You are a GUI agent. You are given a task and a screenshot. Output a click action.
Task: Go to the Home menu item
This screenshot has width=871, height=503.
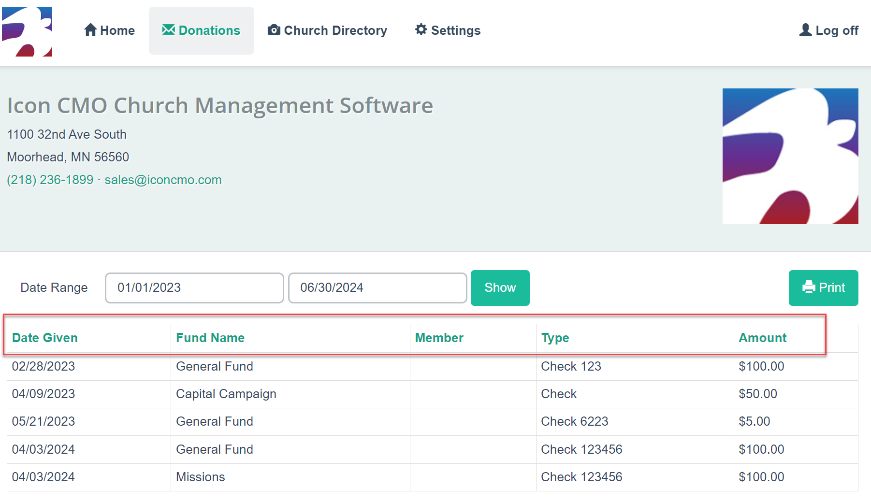(x=109, y=30)
